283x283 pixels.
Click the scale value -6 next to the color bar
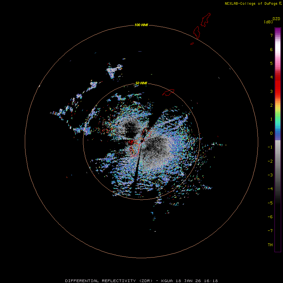tap(270, 217)
